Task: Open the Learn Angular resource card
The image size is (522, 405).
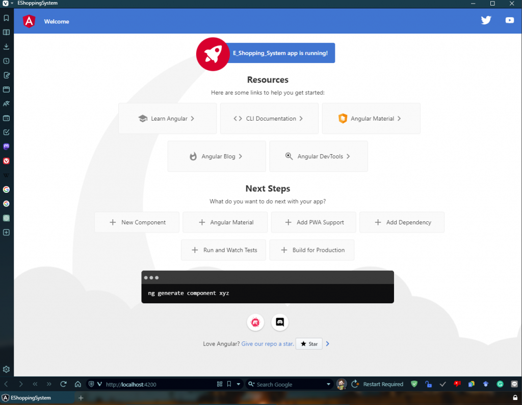Action: tap(167, 119)
